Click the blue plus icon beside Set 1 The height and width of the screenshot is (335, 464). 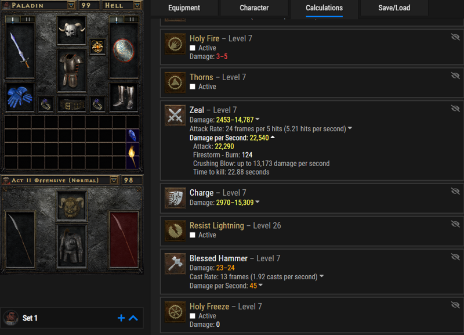(x=121, y=318)
